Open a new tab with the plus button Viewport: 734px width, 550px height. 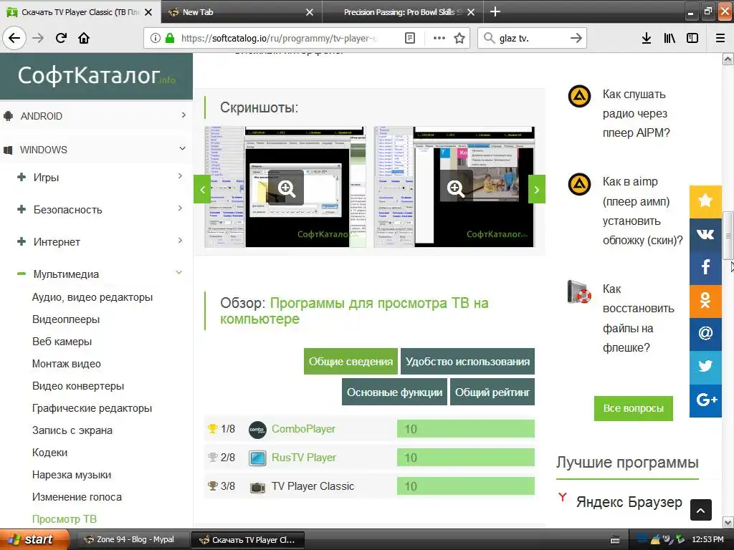pos(495,11)
